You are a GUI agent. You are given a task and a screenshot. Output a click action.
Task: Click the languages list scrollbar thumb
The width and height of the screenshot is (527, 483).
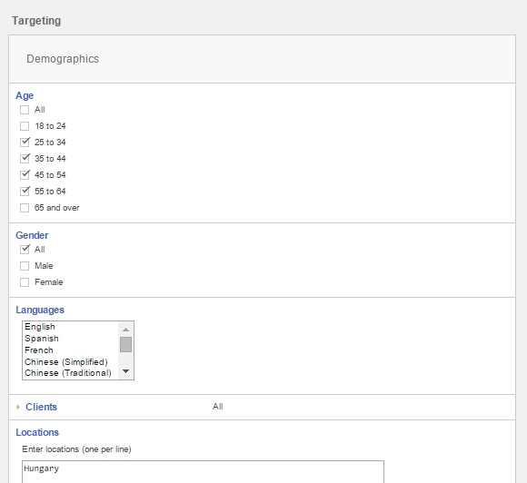125,345
